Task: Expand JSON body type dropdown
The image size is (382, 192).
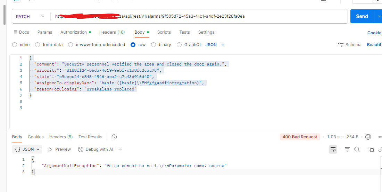Action: coord(215,45)
